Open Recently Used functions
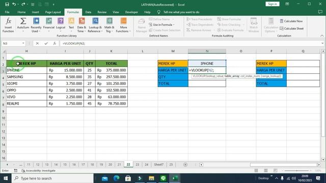 [36, 25]
